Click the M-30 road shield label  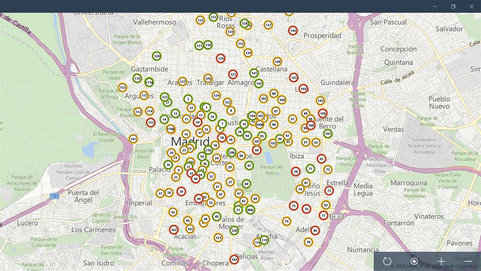[336, 217]
